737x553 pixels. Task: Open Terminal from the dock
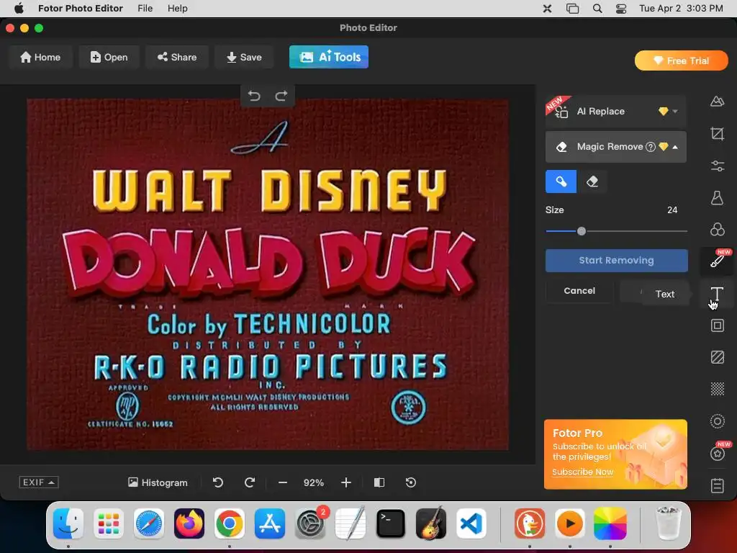391,523
